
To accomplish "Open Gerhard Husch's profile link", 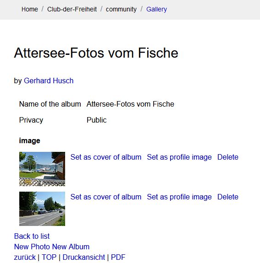I will pyautogui.click(x=49, y=81).
